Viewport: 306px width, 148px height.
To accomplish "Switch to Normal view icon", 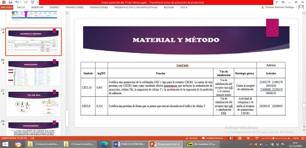I will (x=231, y=138).
